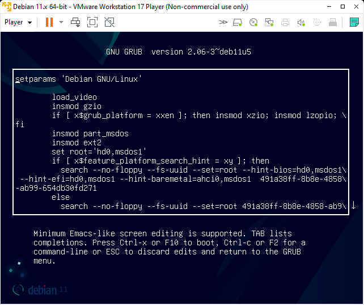Click the greyed-out camera device icon

[317, 22]
